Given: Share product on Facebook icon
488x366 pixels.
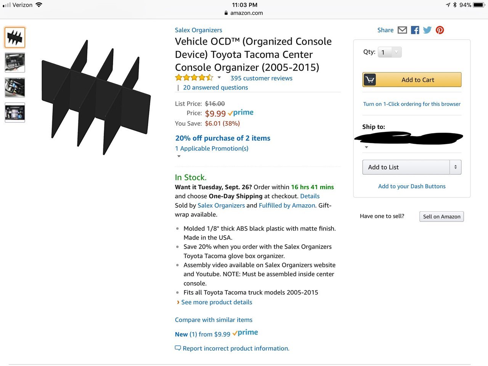Looking at the screenshot, I should coord(415,30).
